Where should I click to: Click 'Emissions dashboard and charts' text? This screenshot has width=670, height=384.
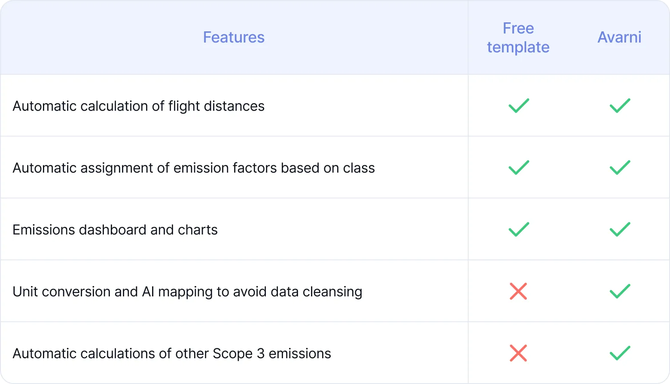coord(115,230)
